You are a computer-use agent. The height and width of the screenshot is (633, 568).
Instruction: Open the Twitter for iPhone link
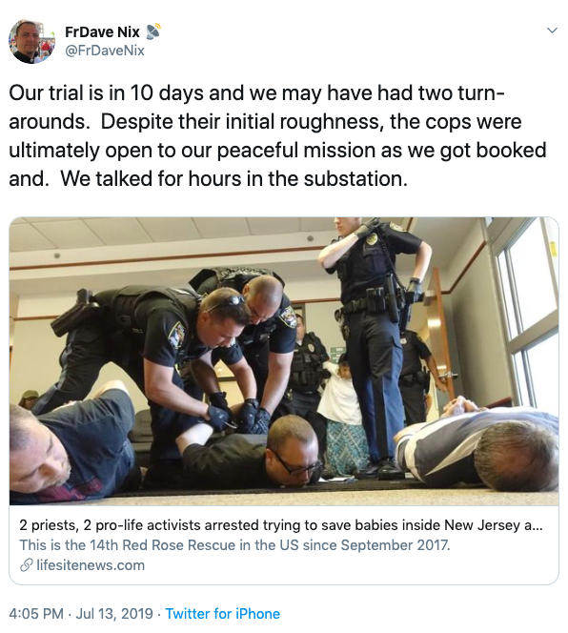(223, 614)
